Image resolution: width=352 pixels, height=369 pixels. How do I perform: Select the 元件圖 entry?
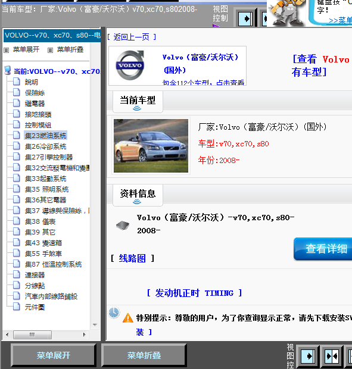click(35, 307)
